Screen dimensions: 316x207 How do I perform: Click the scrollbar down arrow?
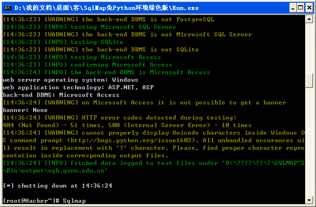click(309, 200)
